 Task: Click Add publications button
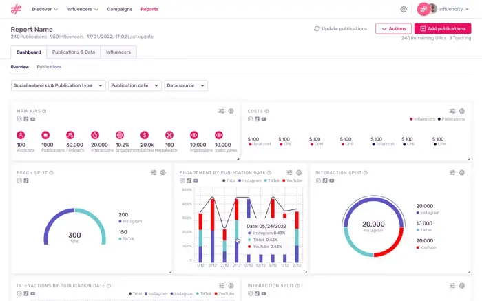click(x=443, y=29)
